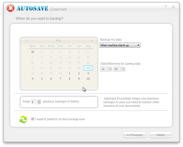Select date 17 in the calendar

pos(60,62)
